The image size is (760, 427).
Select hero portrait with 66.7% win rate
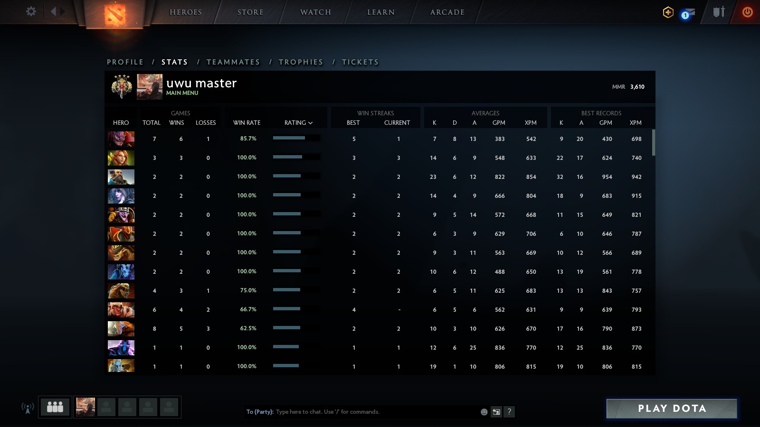pyautogui.click(x=121, y=310)
